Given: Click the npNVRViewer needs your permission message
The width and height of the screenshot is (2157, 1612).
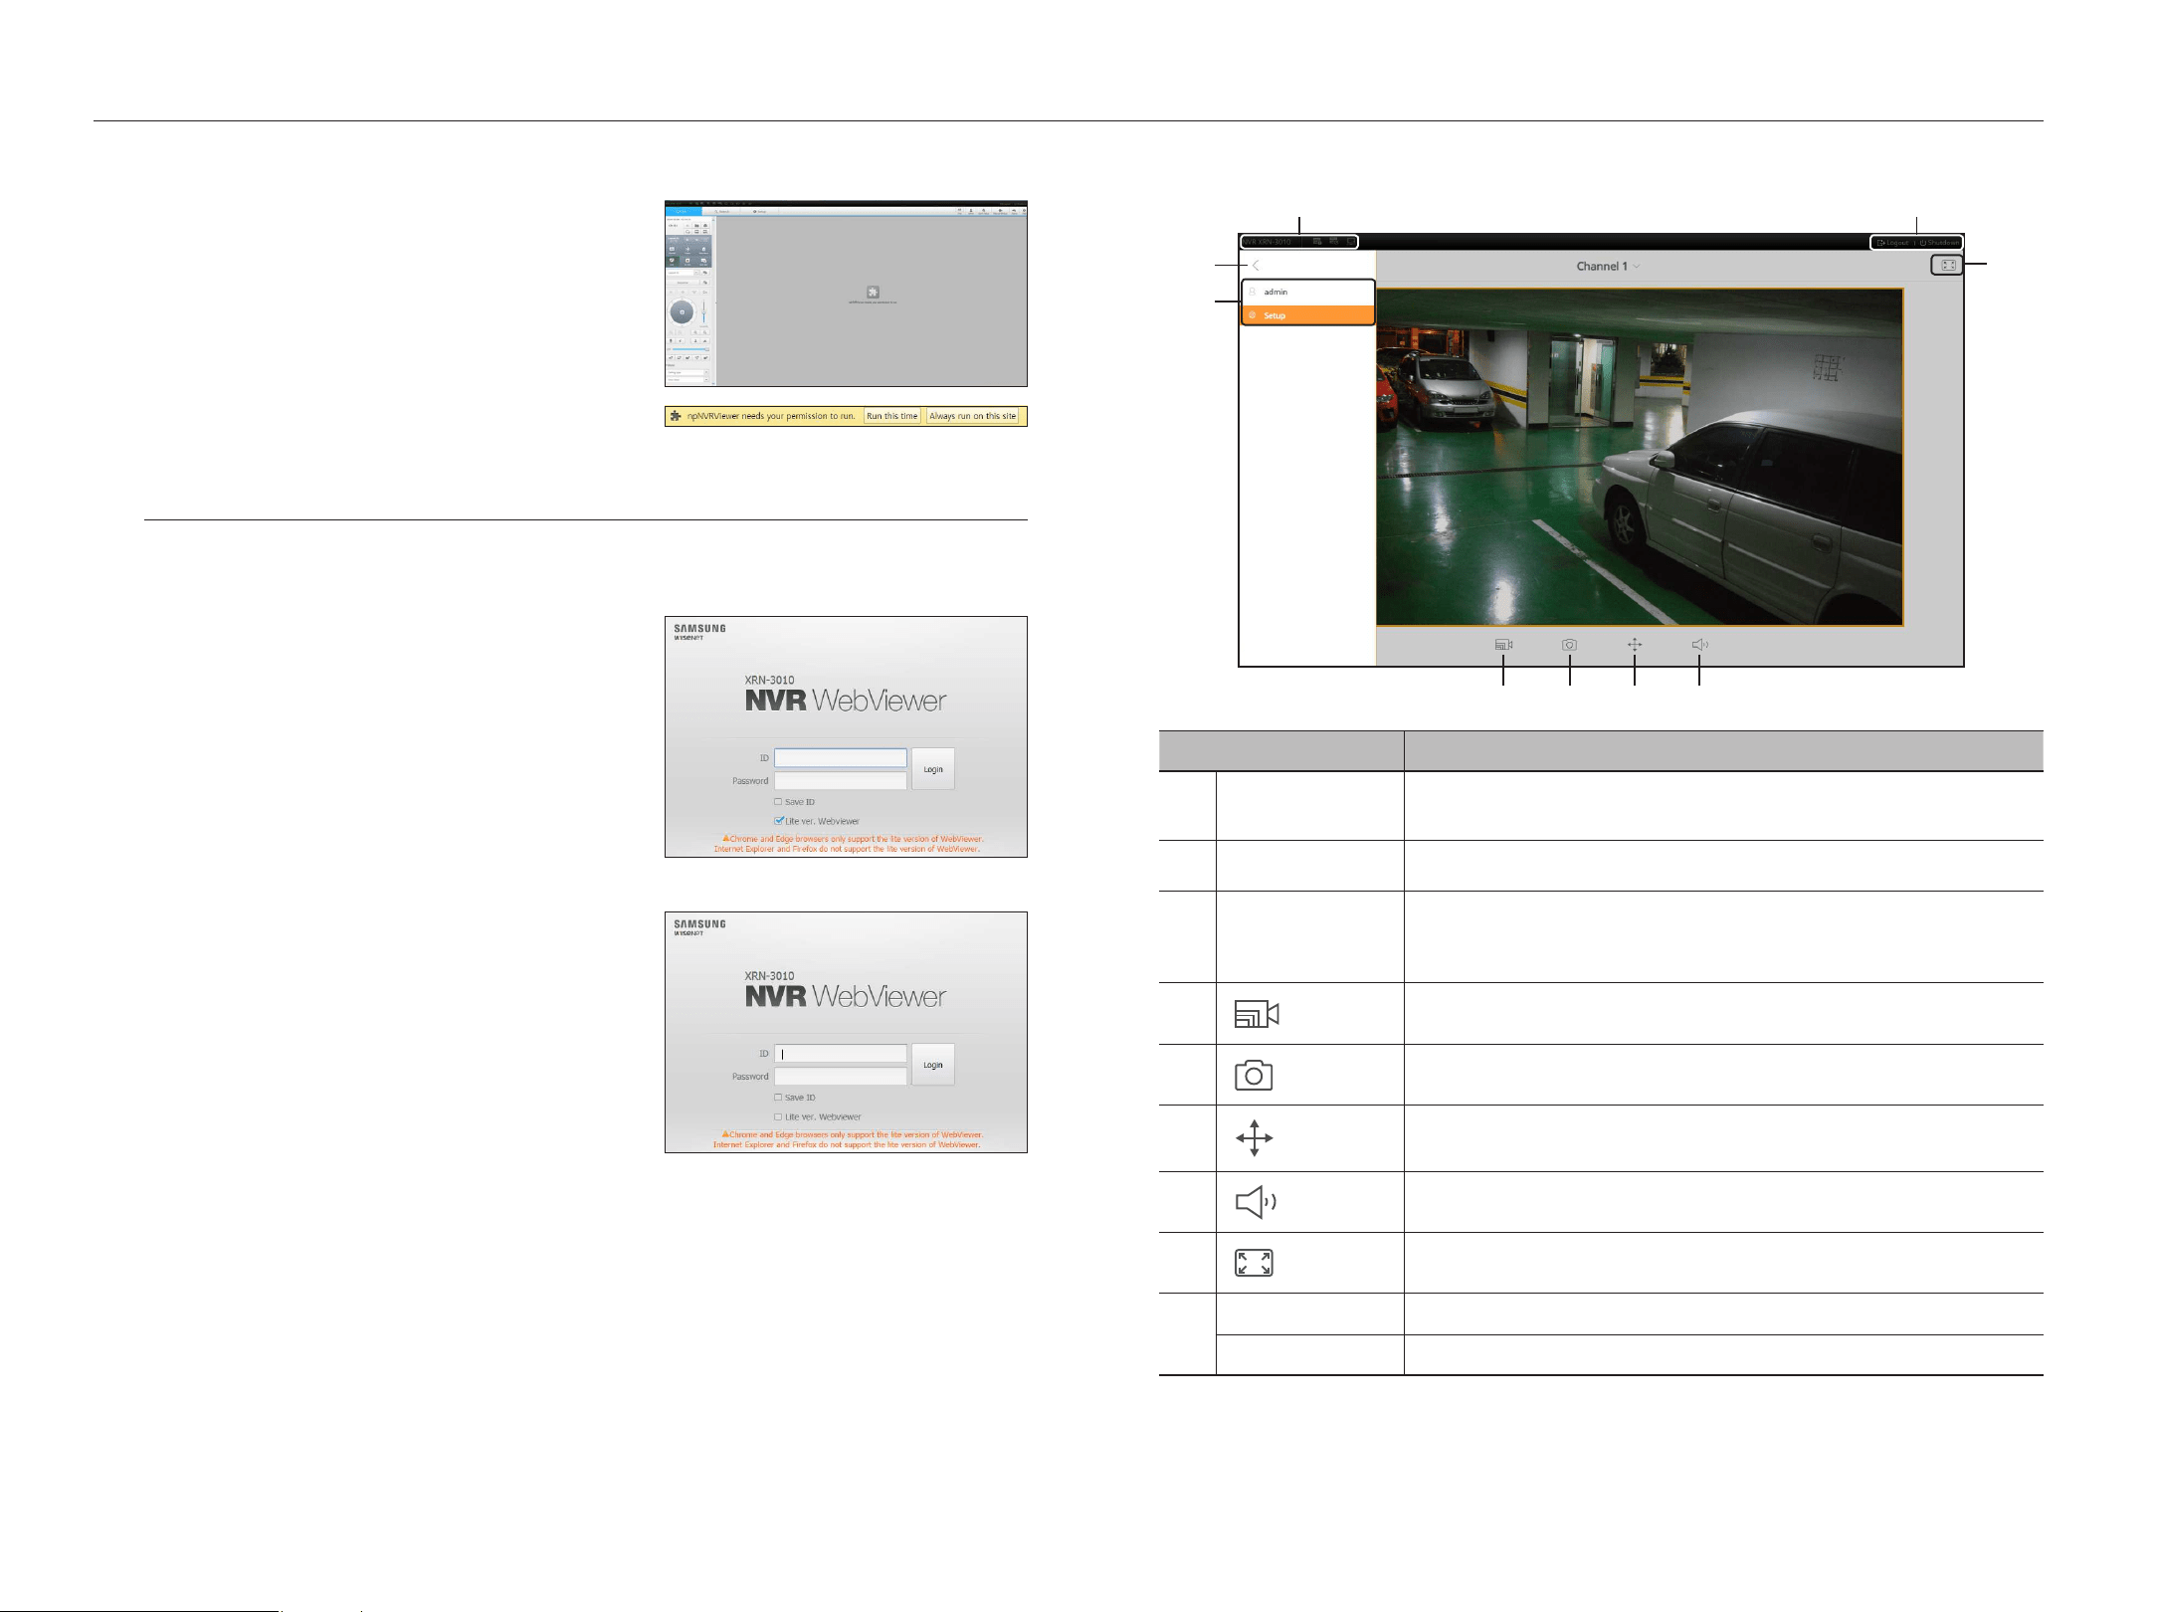Looking at the screenshot, I should pos(771,416).
